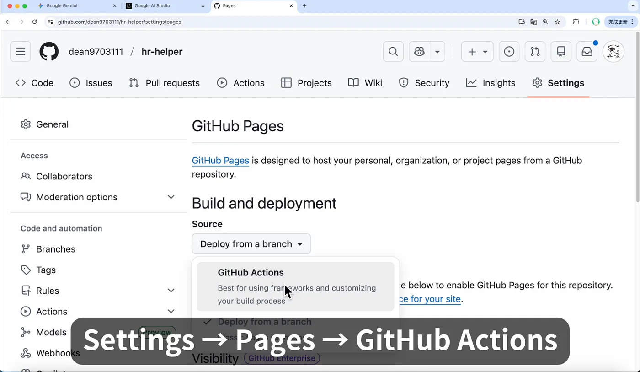Open the user profile avatar menu
Image resolution: width=640 pixels, height=372 pixels.
click(x=613, y=52)
